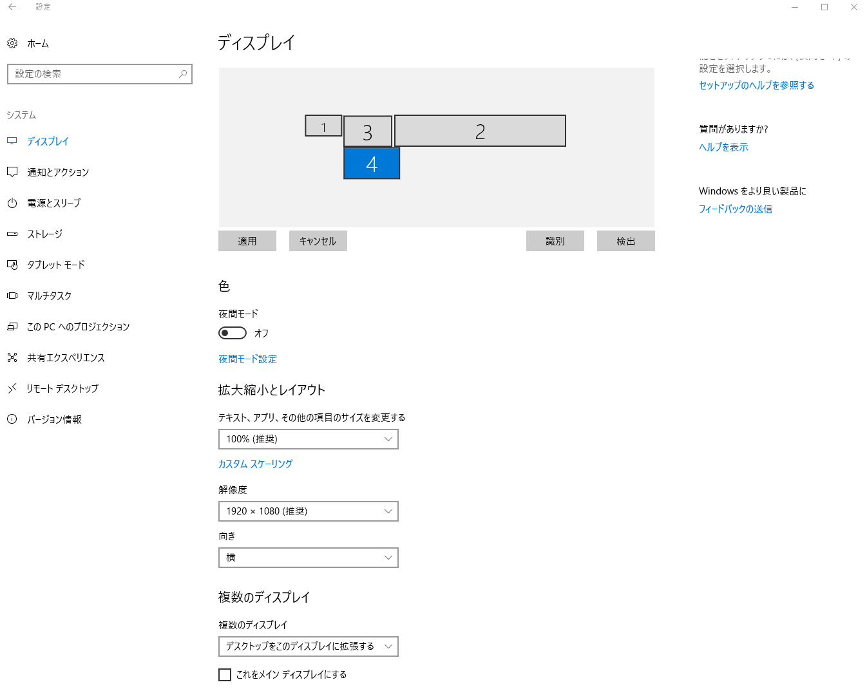Check これをメイン ディスプレイにする checkbox
Viewport: 867px width, 689px height.
tap(225, 675)
